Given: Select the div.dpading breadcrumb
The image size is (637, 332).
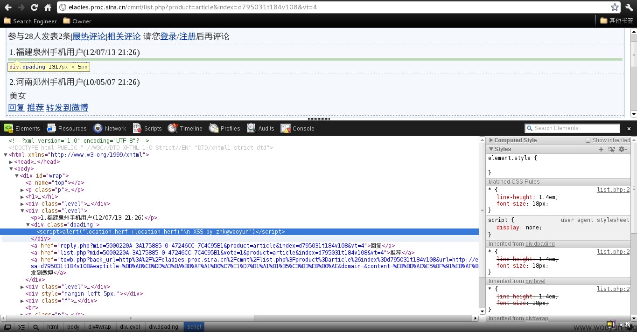Looking at the screenshot, I should [x=164, y=327].
